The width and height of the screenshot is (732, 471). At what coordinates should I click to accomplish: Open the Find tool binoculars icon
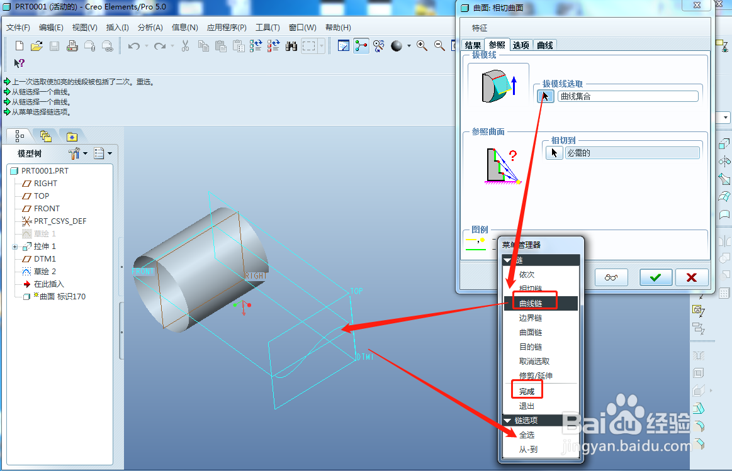291,46
